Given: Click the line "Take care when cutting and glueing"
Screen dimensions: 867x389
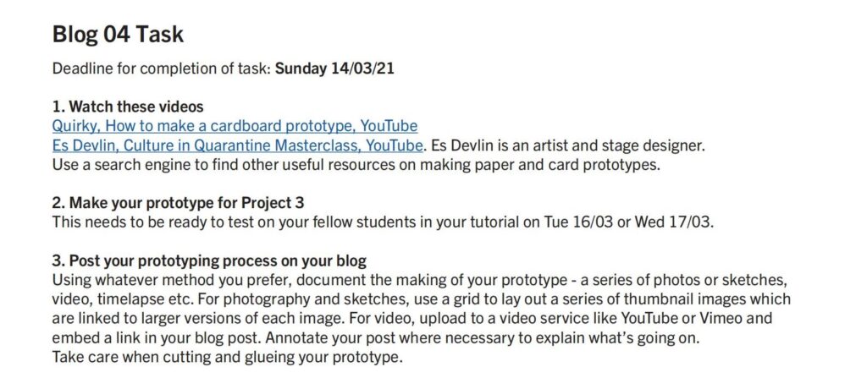Looking at the screenshot, I should [225, 357].
